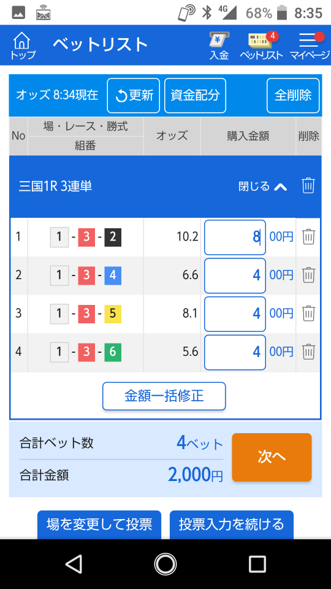Focus amount field for bet 1-3-4

point(235,275)
